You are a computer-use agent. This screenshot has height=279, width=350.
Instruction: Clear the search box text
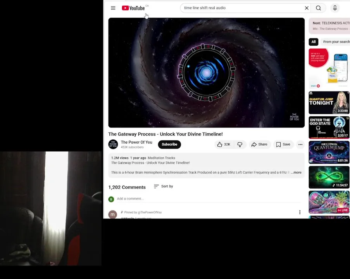tap(307, 8)
